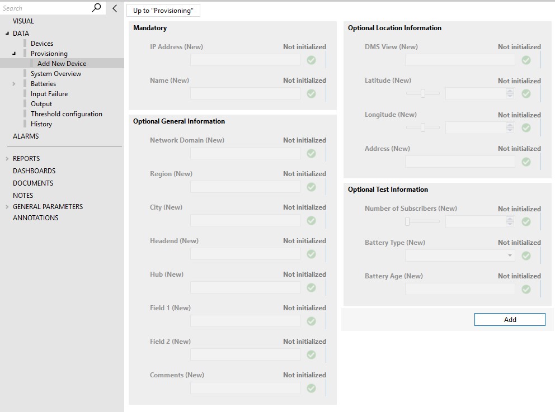Adjust the Longitude slider handle

click(422, 127)
